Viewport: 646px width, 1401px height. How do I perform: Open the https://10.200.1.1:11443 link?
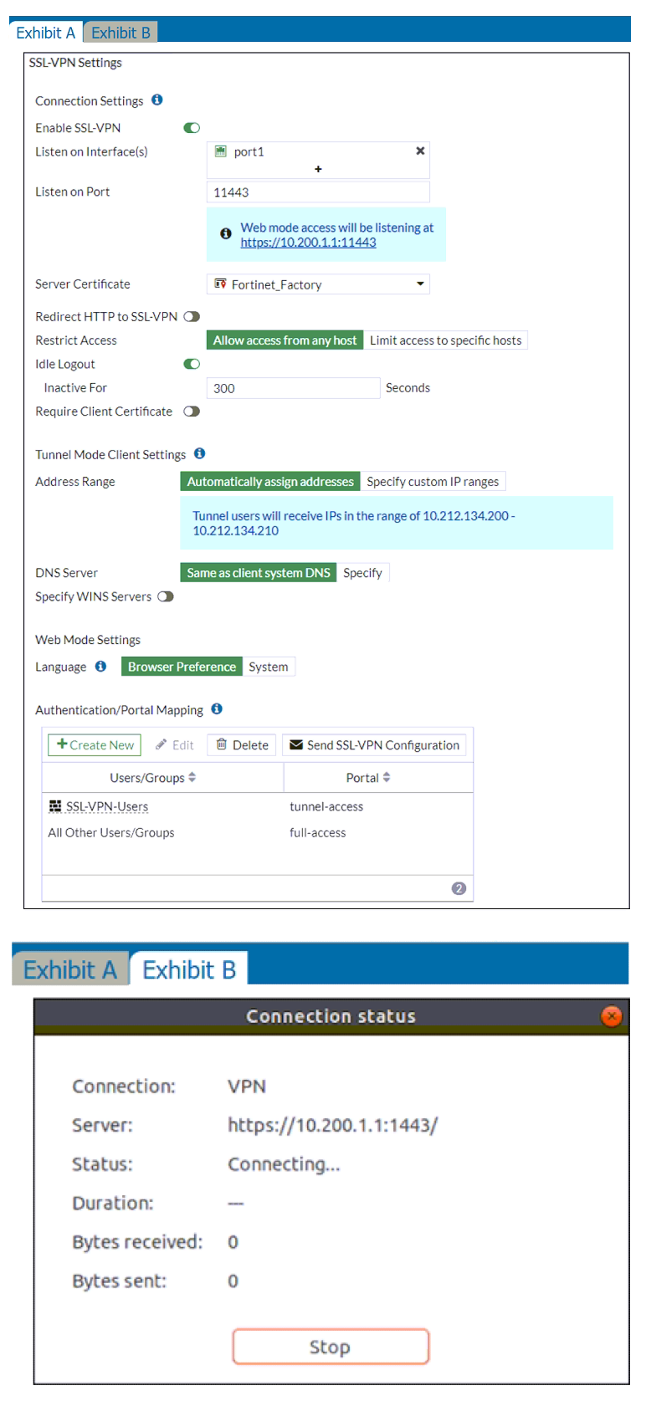coord(308,243)
